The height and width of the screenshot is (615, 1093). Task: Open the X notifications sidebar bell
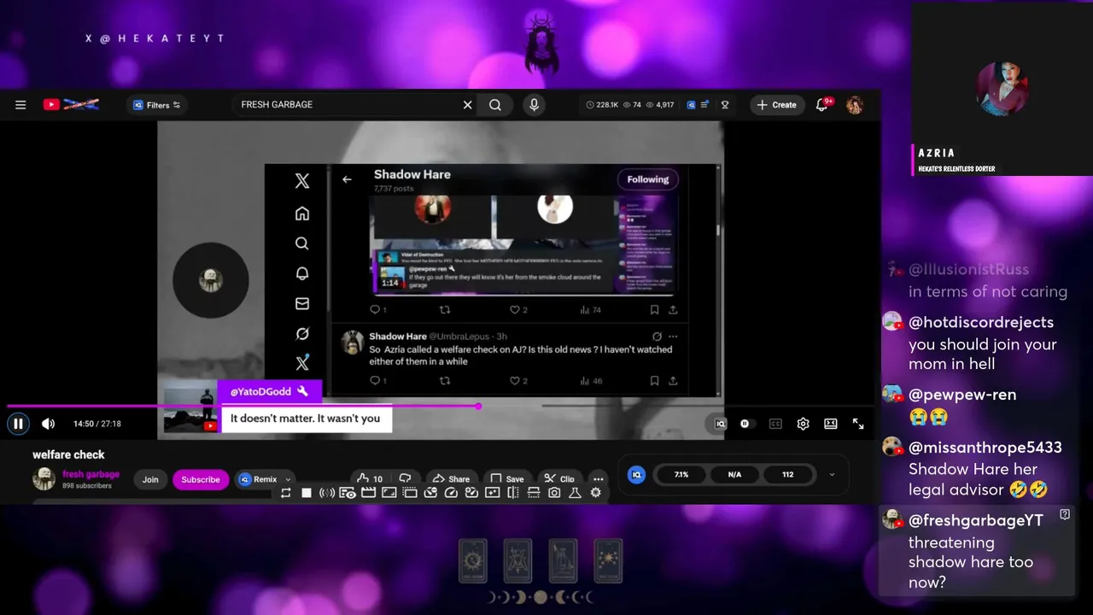click(x=302, y=273)
